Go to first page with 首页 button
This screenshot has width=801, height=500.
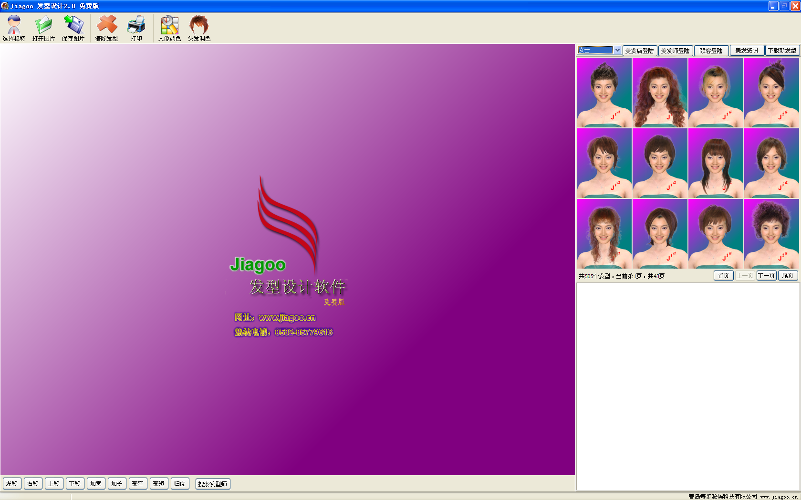724,276
